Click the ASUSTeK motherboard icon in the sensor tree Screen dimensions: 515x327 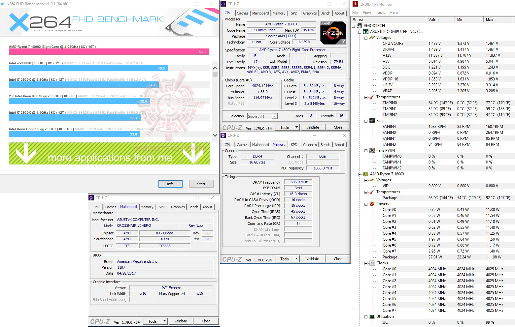tap(366, 32)
